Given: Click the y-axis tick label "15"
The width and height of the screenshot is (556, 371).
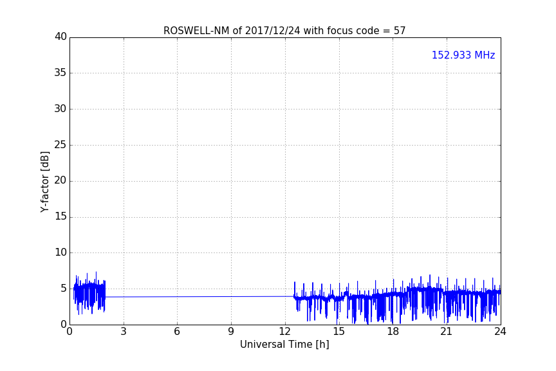Looking at the screenshot, I should pos(60,216).
